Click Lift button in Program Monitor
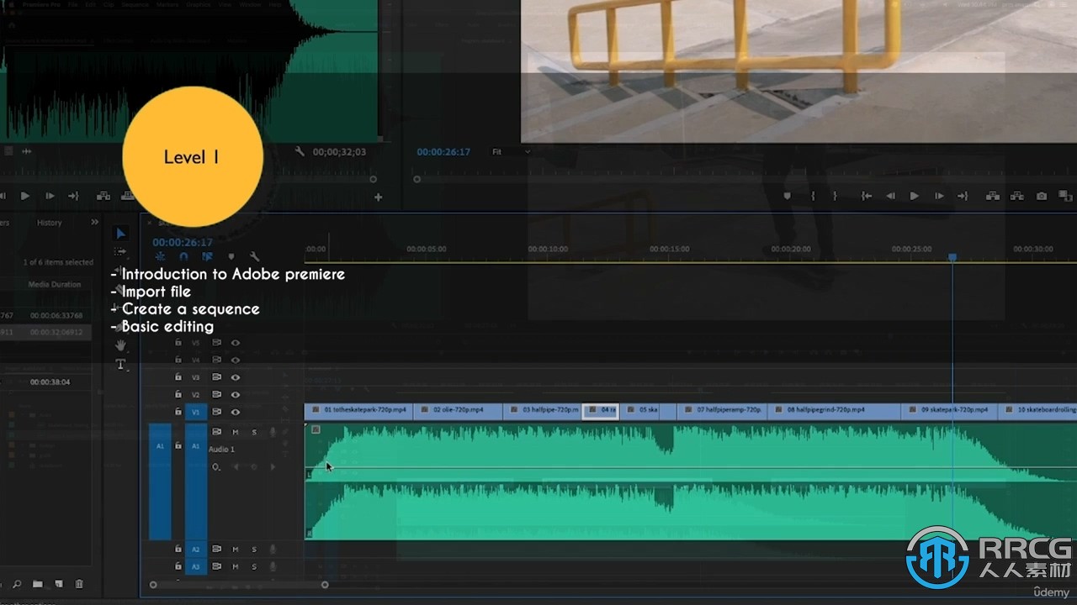The width and height of the screenshot is (1077, 605). point(994,196)
